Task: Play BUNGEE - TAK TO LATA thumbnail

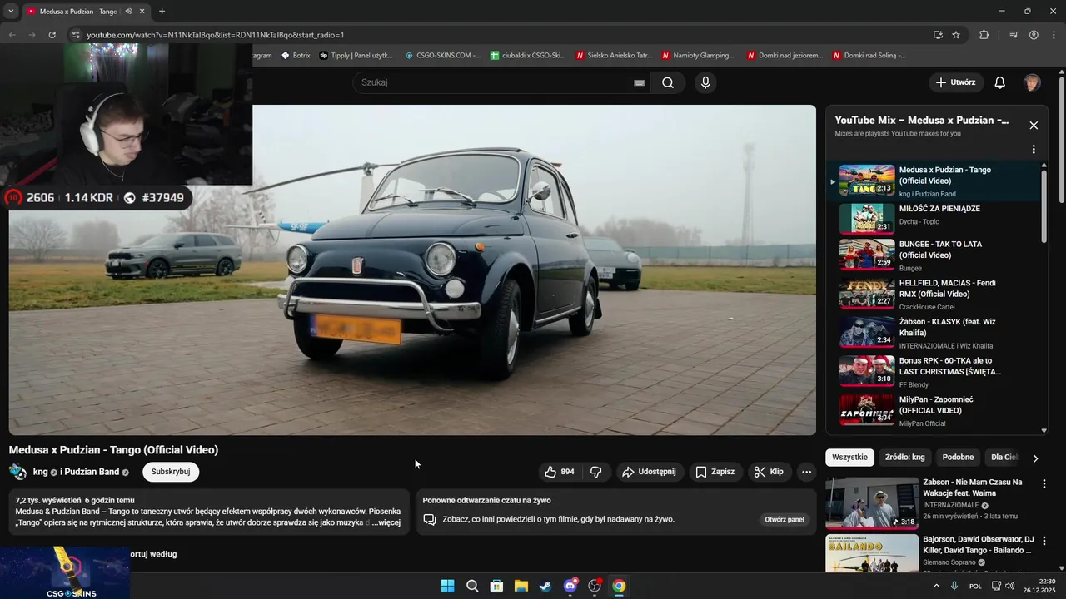Action: coord(867,255)
